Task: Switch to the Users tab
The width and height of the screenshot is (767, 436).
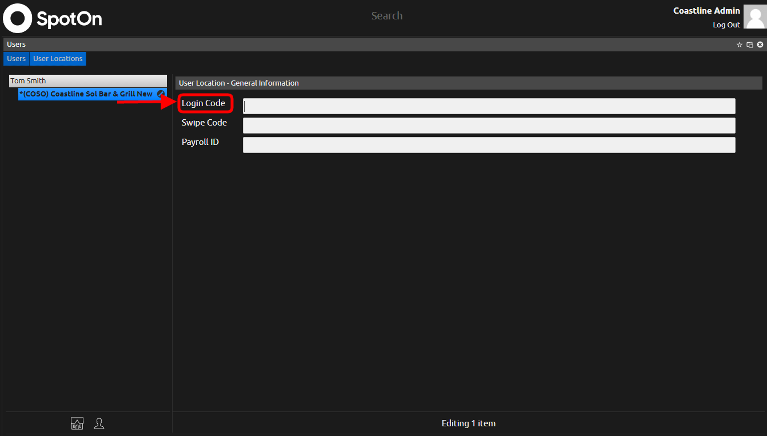Action: tap(16, 59)
